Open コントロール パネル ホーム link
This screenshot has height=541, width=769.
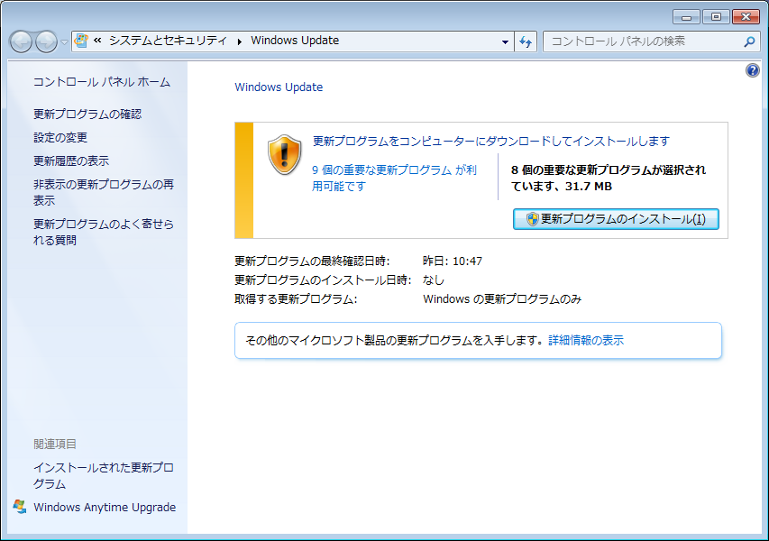102,82
